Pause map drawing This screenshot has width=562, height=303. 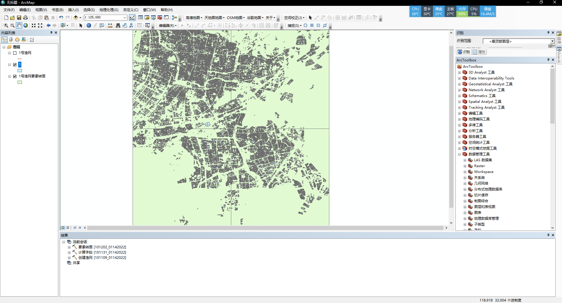coord(80,228)
